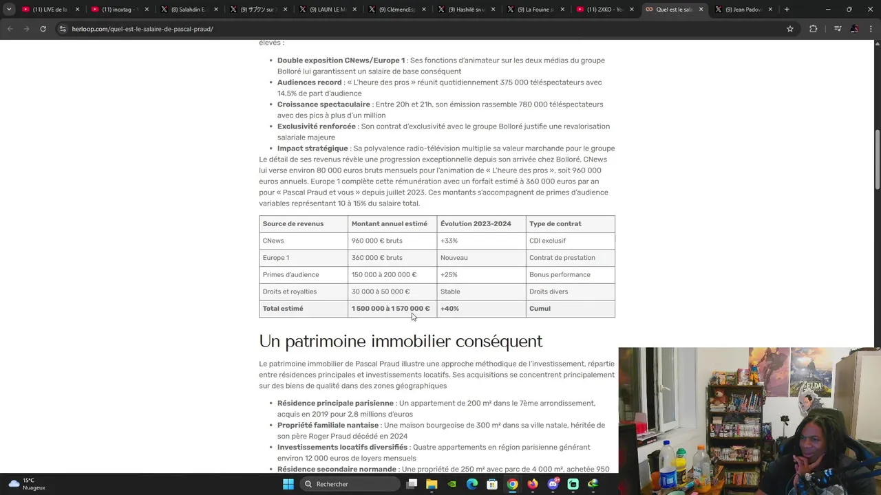Open the Windows Start menu

(288, 484)
